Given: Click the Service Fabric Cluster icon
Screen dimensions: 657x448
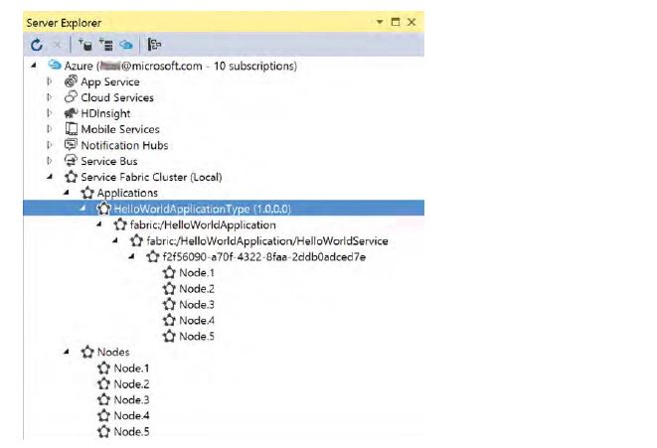Looking at the screenshot, I should coord(71,176).
